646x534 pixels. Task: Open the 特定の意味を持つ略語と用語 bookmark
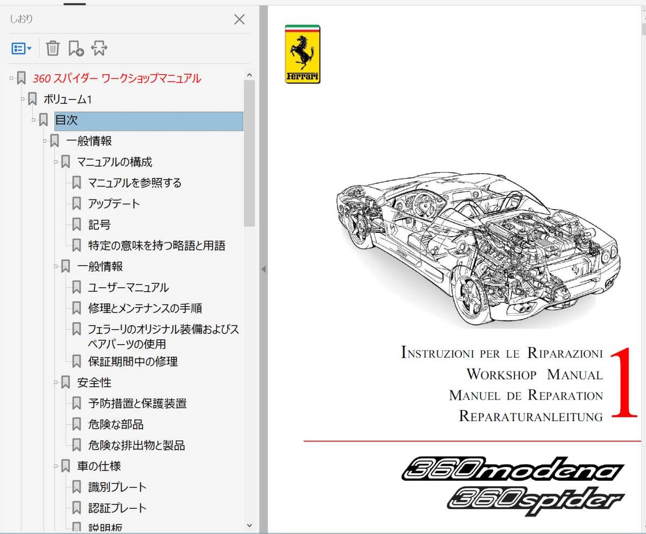coord(157,246)
